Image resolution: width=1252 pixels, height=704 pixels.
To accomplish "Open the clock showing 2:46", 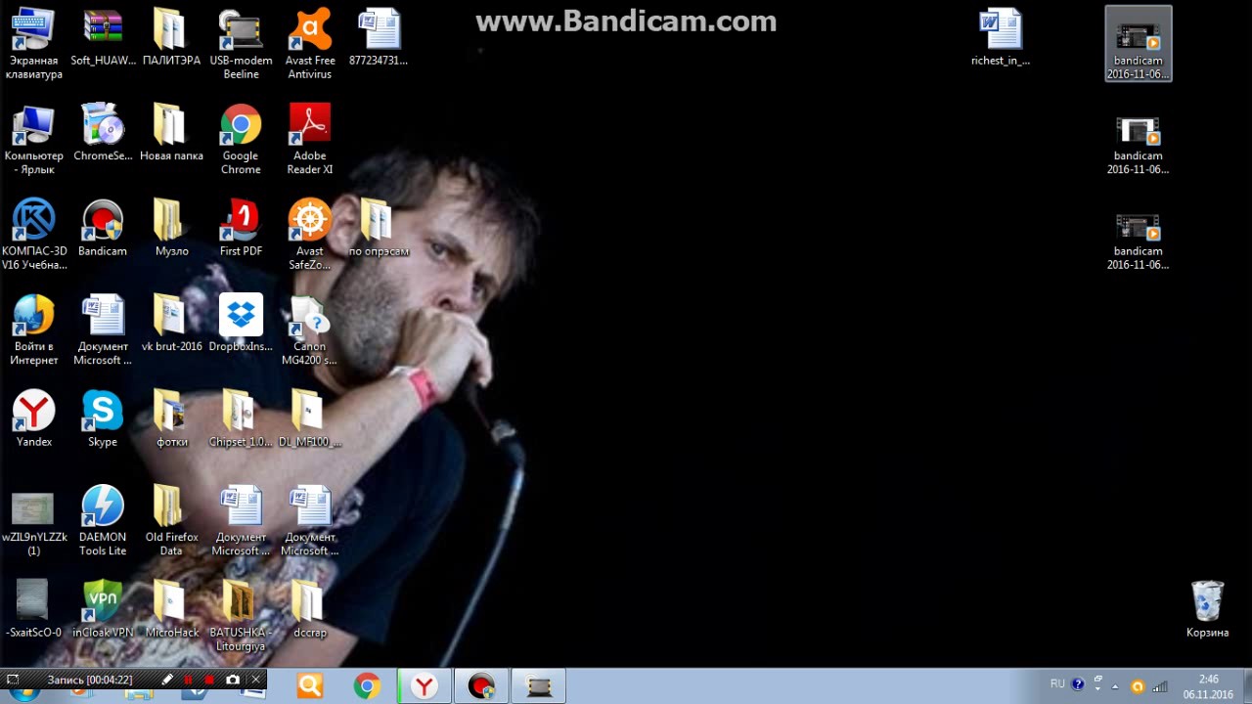I will coord(1208,686).
